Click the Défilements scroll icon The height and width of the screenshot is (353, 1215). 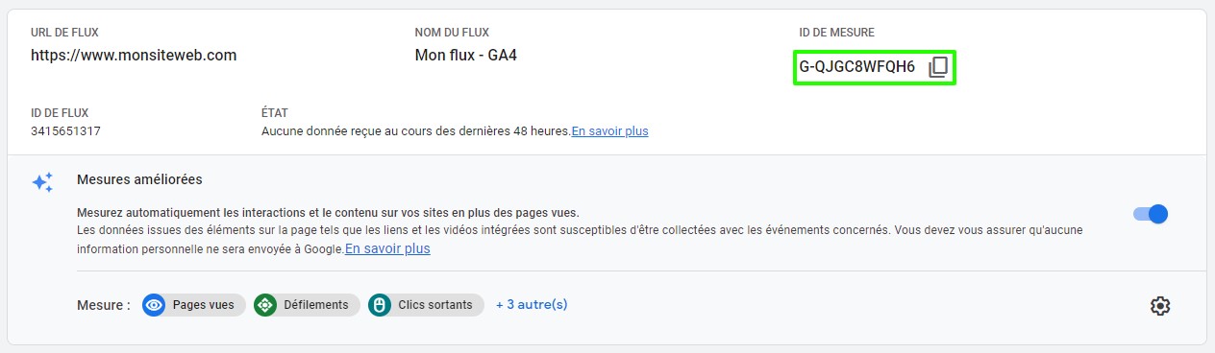(x=265, y=305)
